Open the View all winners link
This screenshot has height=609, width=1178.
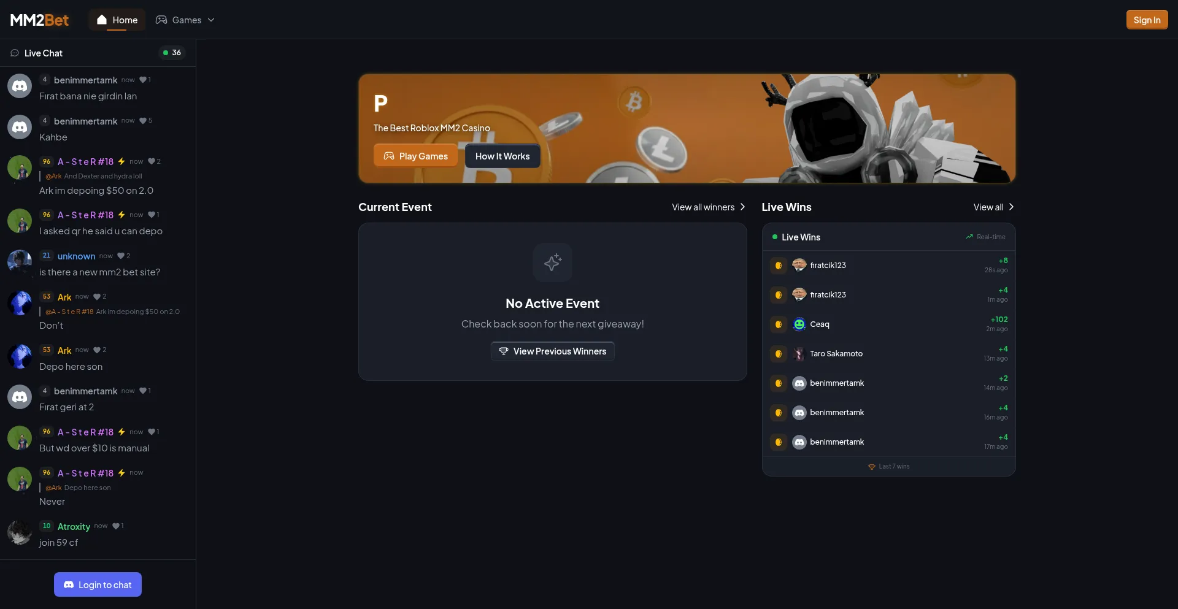[x=709, y=207]
